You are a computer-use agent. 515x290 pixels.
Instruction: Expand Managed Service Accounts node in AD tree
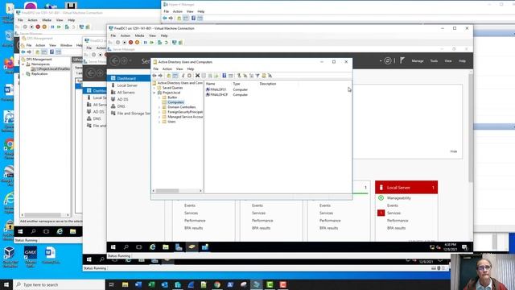click(159, 117)
